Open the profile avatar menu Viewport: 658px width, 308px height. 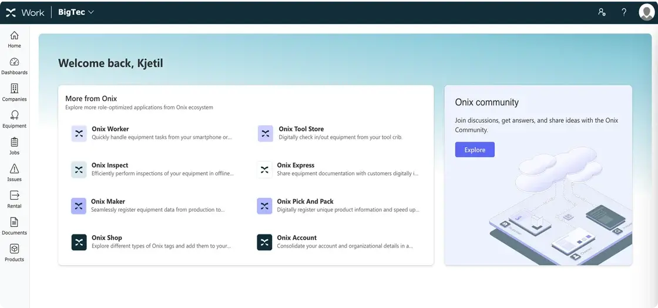coord(647,12)
